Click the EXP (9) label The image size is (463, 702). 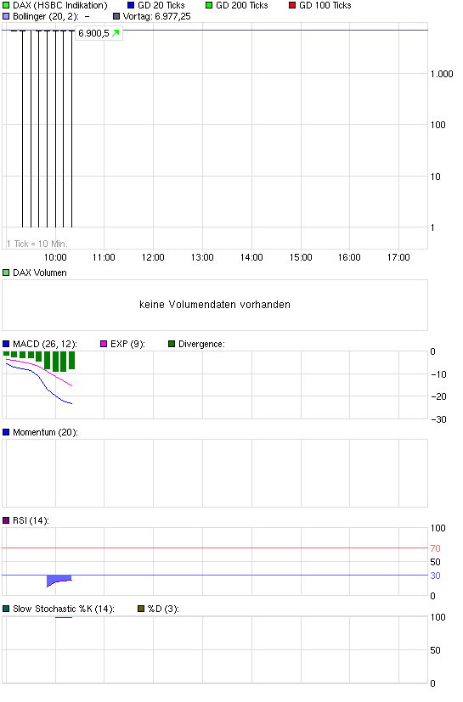[x=127, y=344]
